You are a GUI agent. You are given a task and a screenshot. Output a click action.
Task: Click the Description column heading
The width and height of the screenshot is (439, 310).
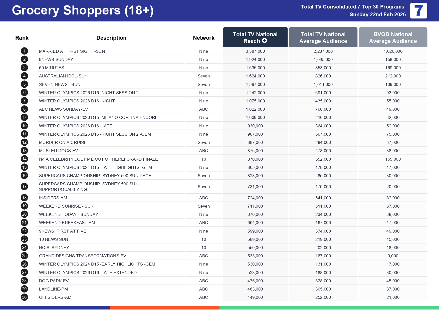[111, 38]
